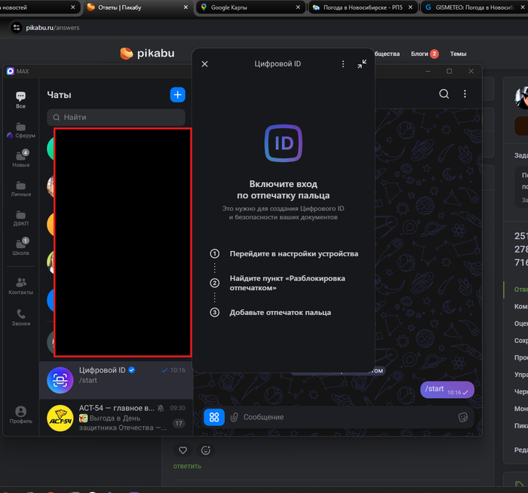Viewport: 528px width, 493px height.
Task: Close the Google Карты browser tab
Action: coord(298,7)
